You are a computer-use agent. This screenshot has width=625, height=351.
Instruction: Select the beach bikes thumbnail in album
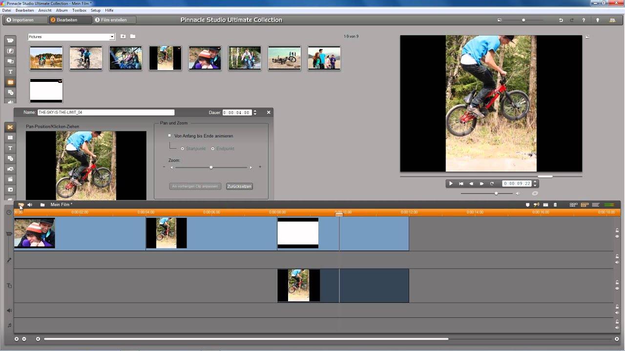tap(285, 58)
